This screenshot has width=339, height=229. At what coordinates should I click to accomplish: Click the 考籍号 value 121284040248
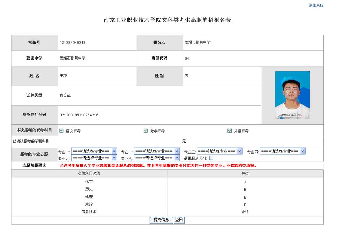point(73,43)
